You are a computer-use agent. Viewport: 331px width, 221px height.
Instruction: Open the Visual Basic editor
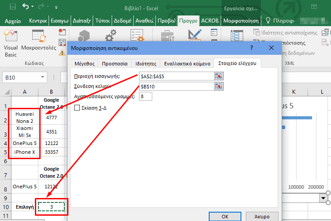pos(11,43)
